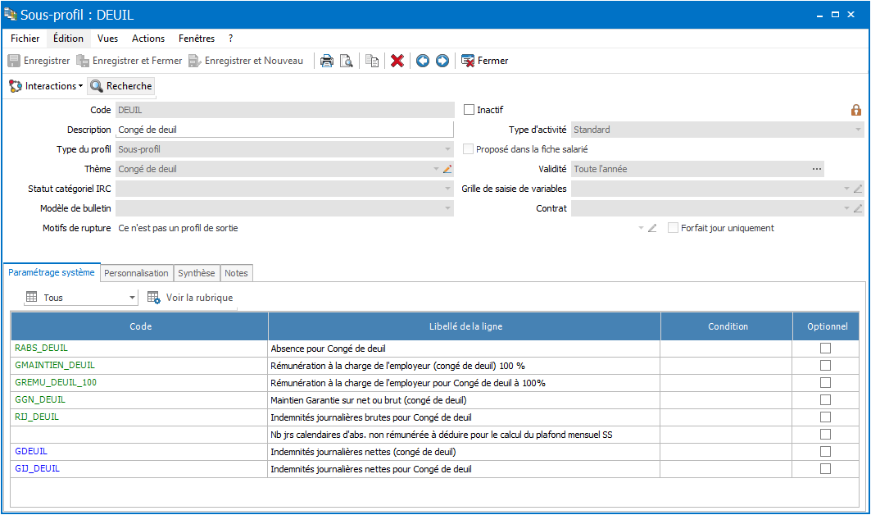The image size is (871, 515).
Task: Open the Tous filter dropdown
Action: point(132,298)
